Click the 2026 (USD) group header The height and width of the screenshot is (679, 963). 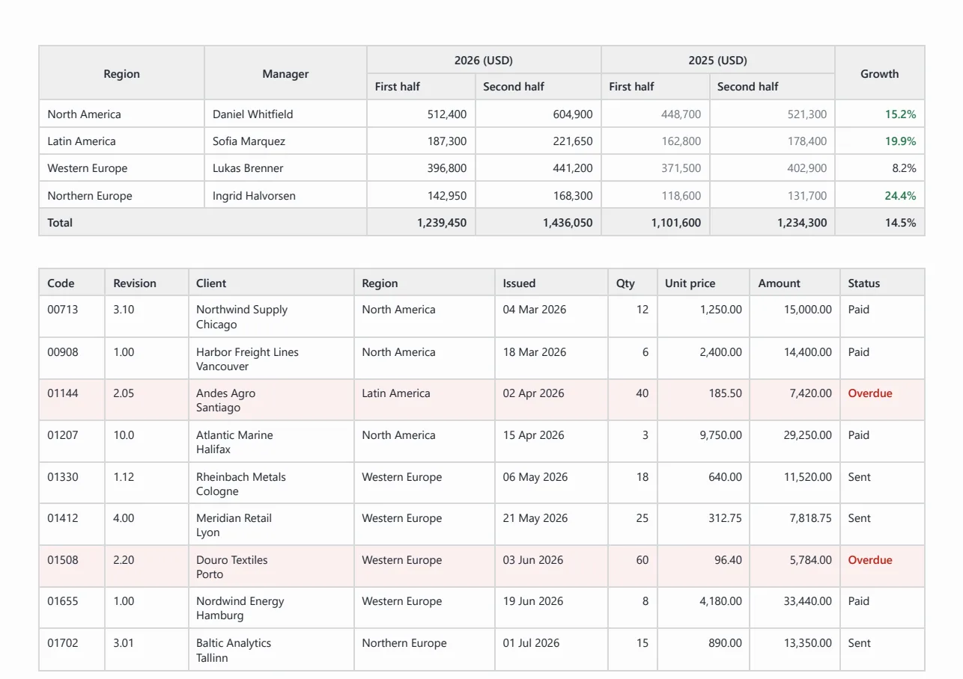click(x=484, y=60)
